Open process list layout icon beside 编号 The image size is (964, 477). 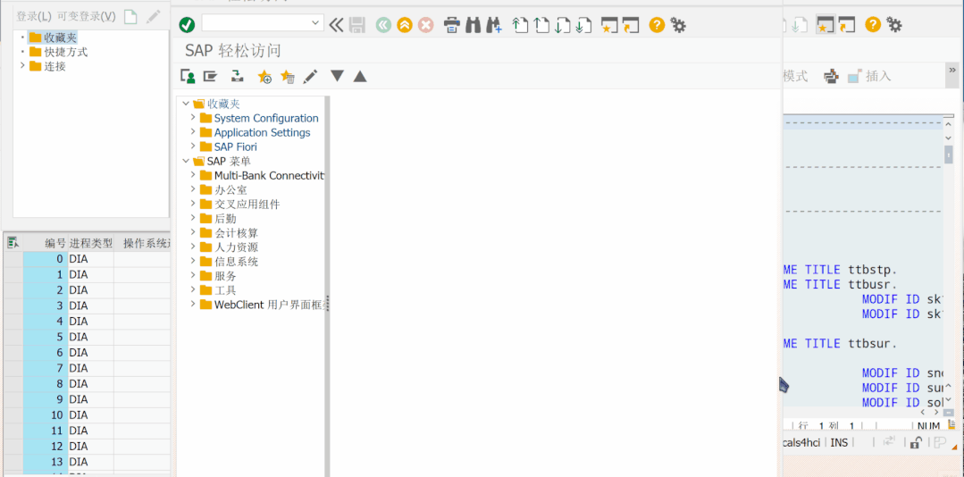pos(13,244)
